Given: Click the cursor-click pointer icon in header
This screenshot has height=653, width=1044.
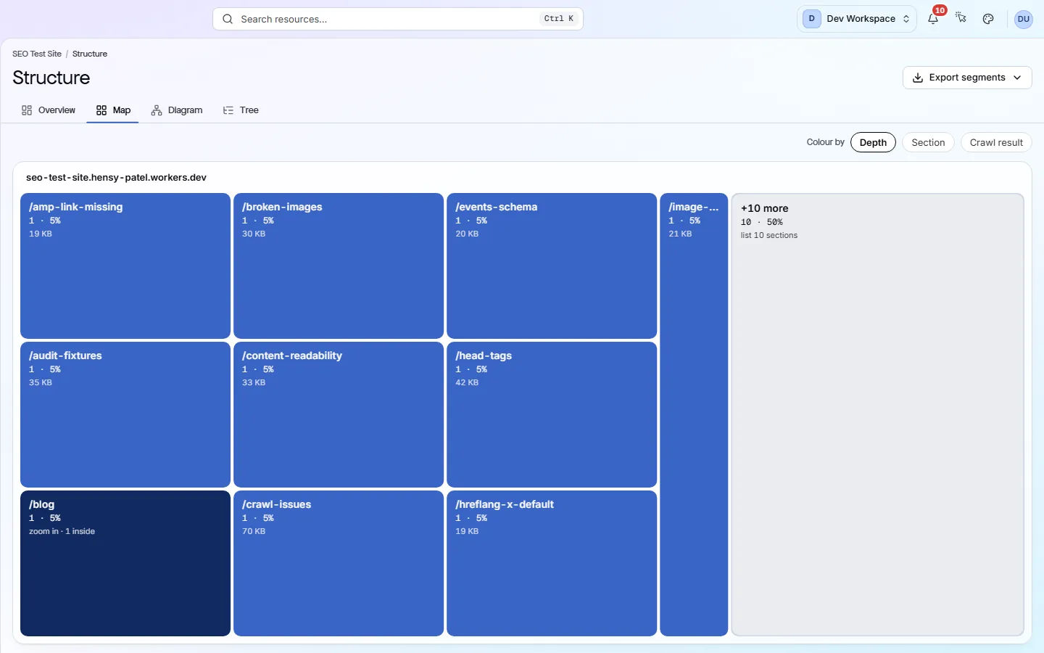Looking at the screenshot, I should [961, 19].
